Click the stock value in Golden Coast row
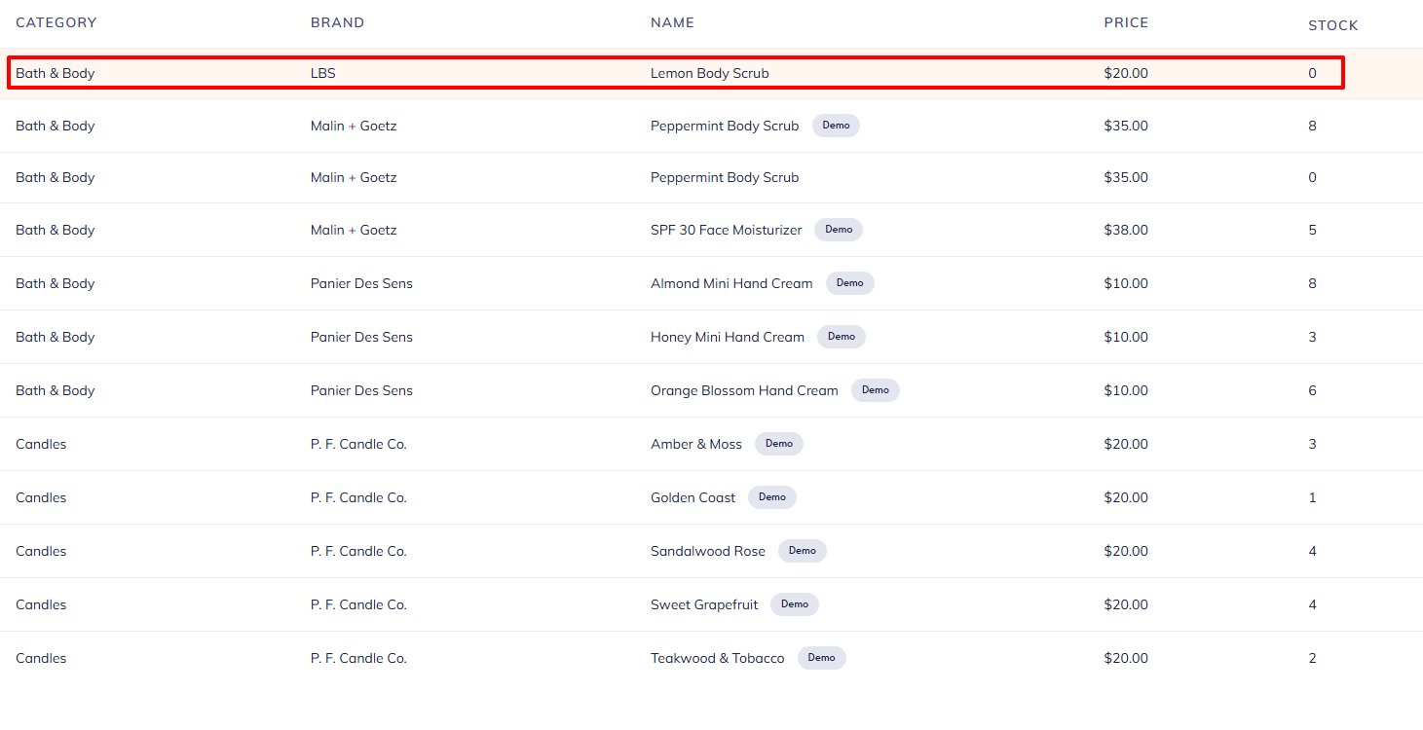 (1312, 497)
